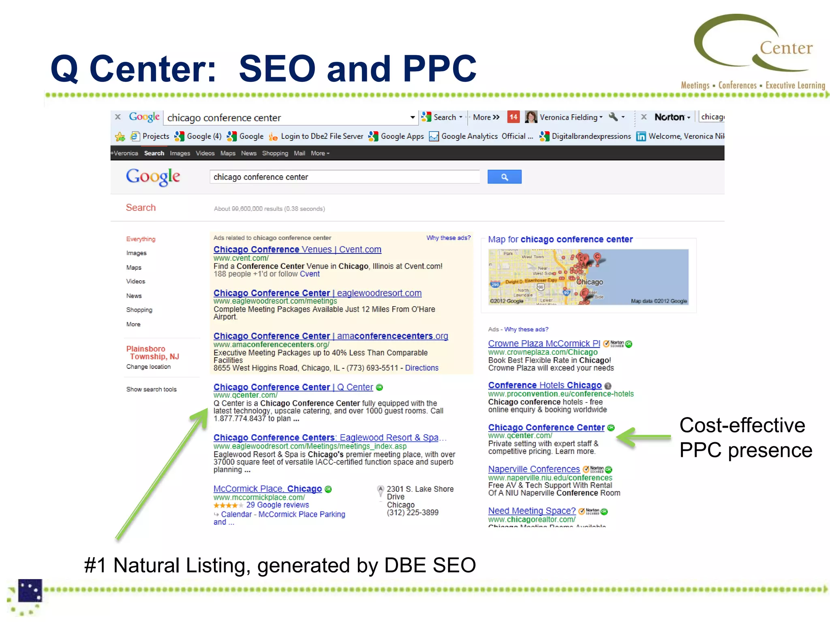Open the Calendar sitelink under McCormick Place

coord(236,514)
